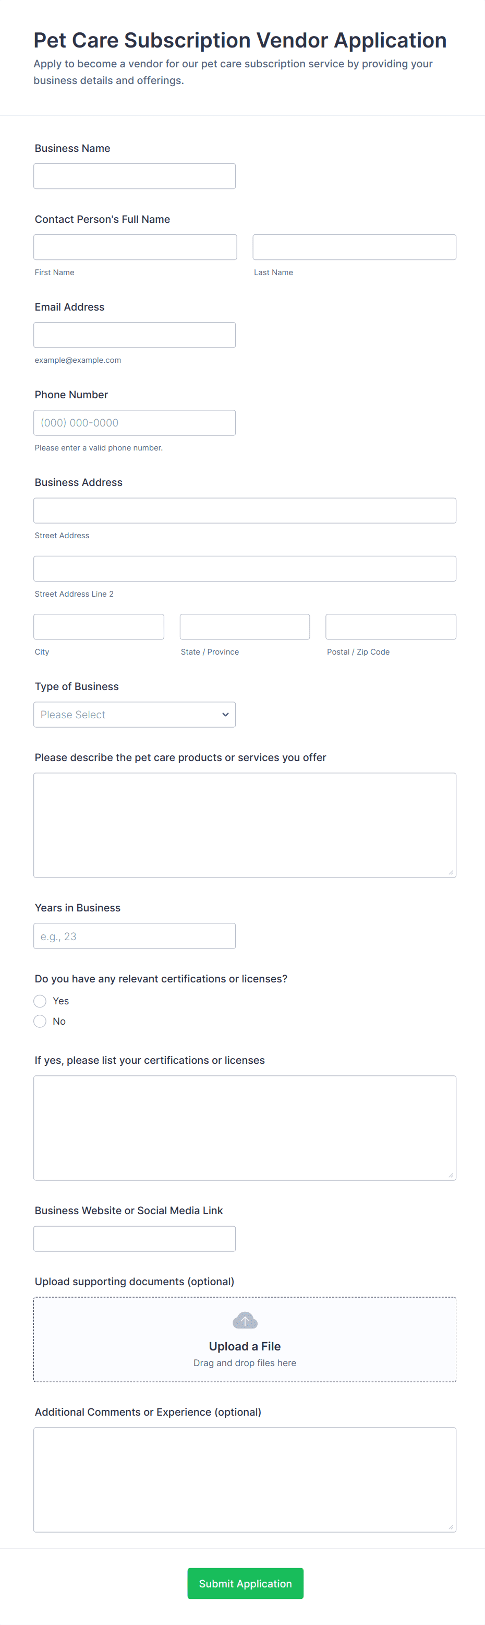Viewport: 485px width, 1625px height.
Task: Click the Street Address Line 2 field
Action: click(245, 568)
